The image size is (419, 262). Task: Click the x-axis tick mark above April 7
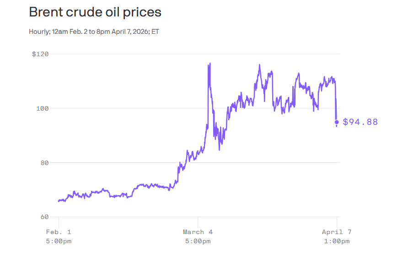(x=337, y=220)
